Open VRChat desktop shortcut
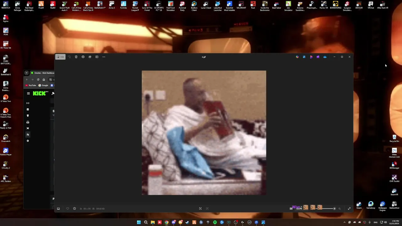Screen dimensions: 402x226 (x=371, y=5)
